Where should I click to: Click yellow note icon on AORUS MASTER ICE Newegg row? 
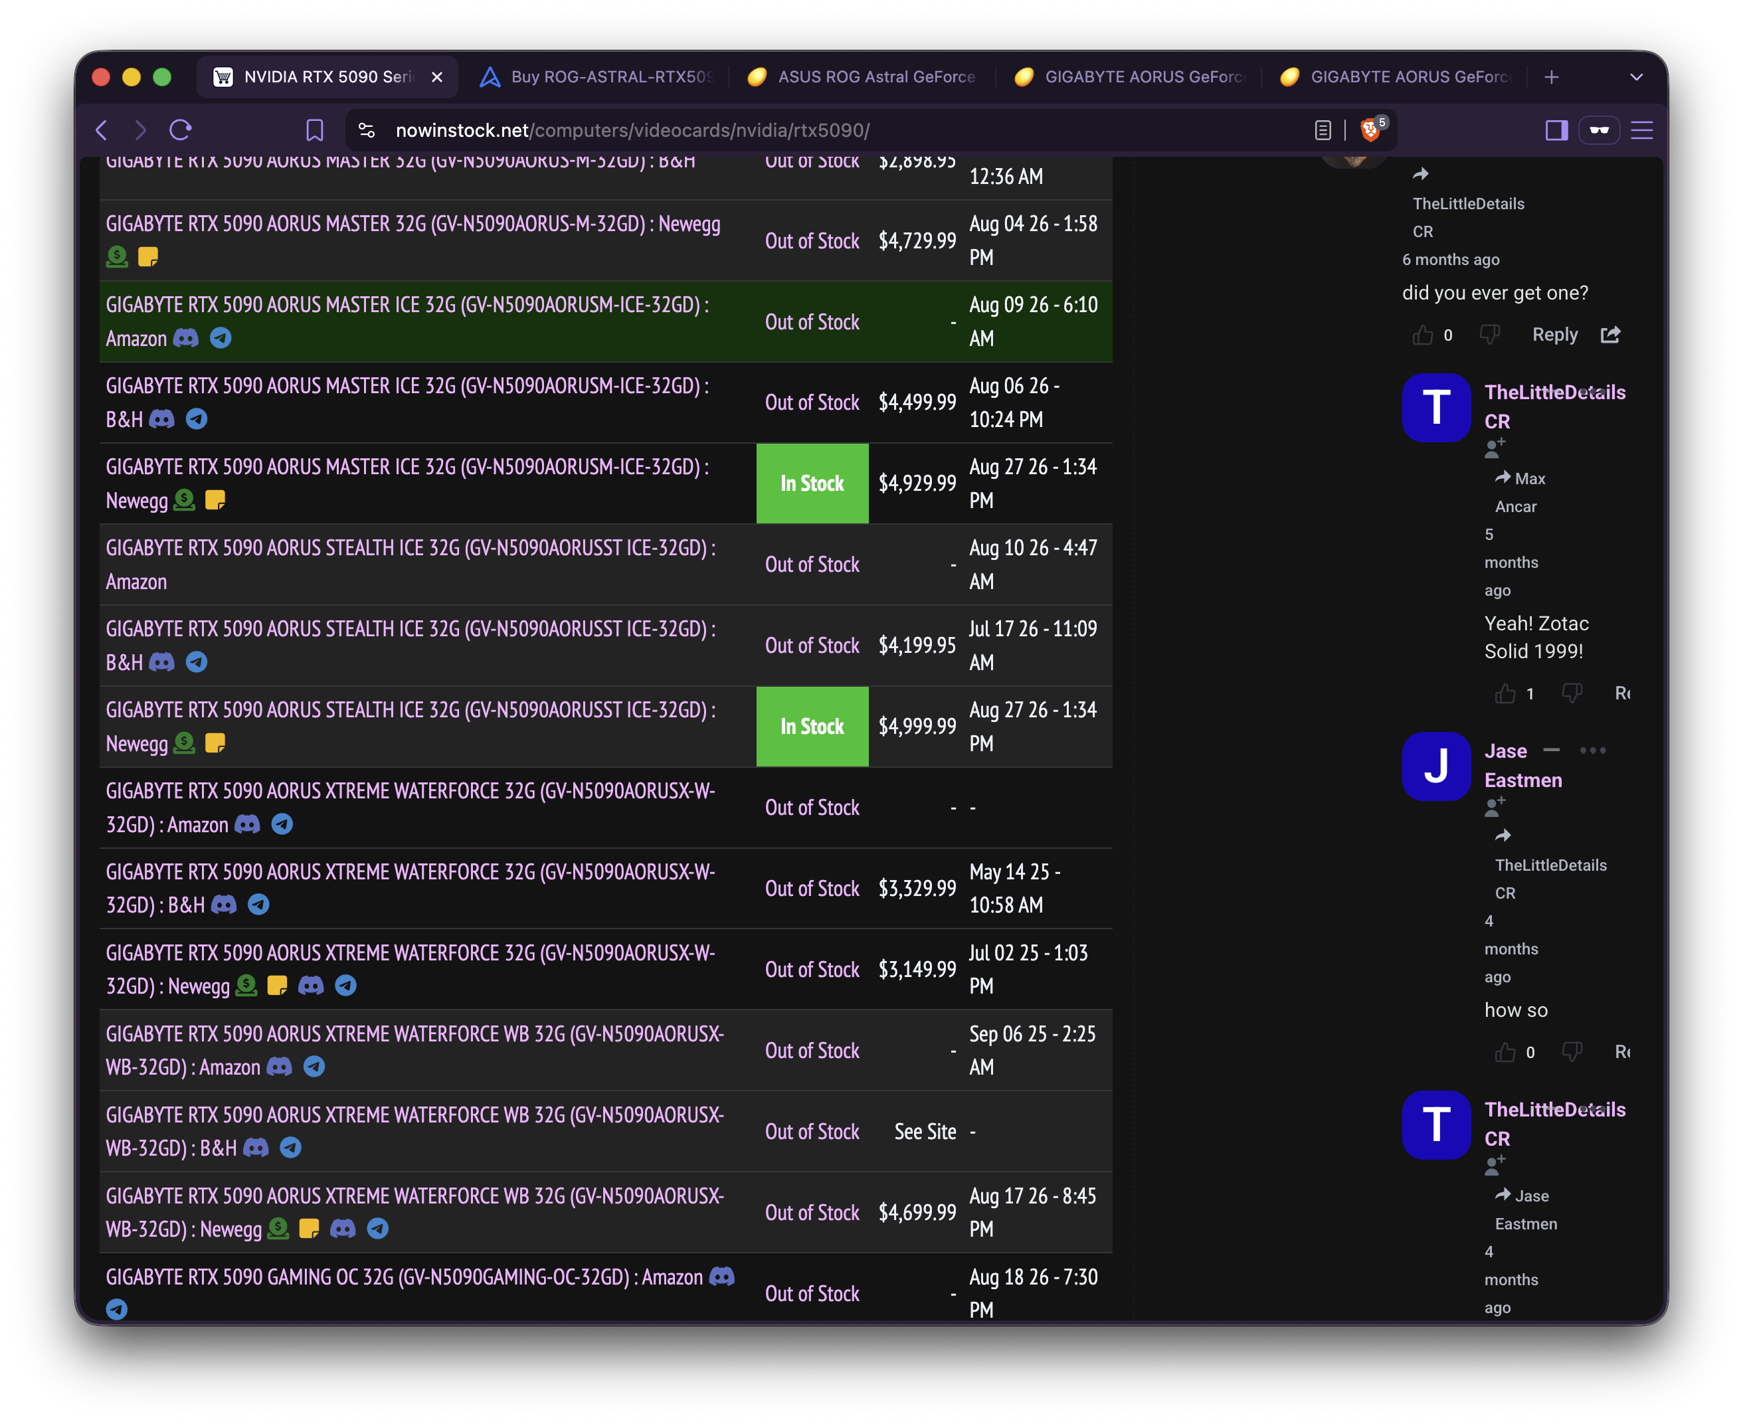(x=215, y=499)
